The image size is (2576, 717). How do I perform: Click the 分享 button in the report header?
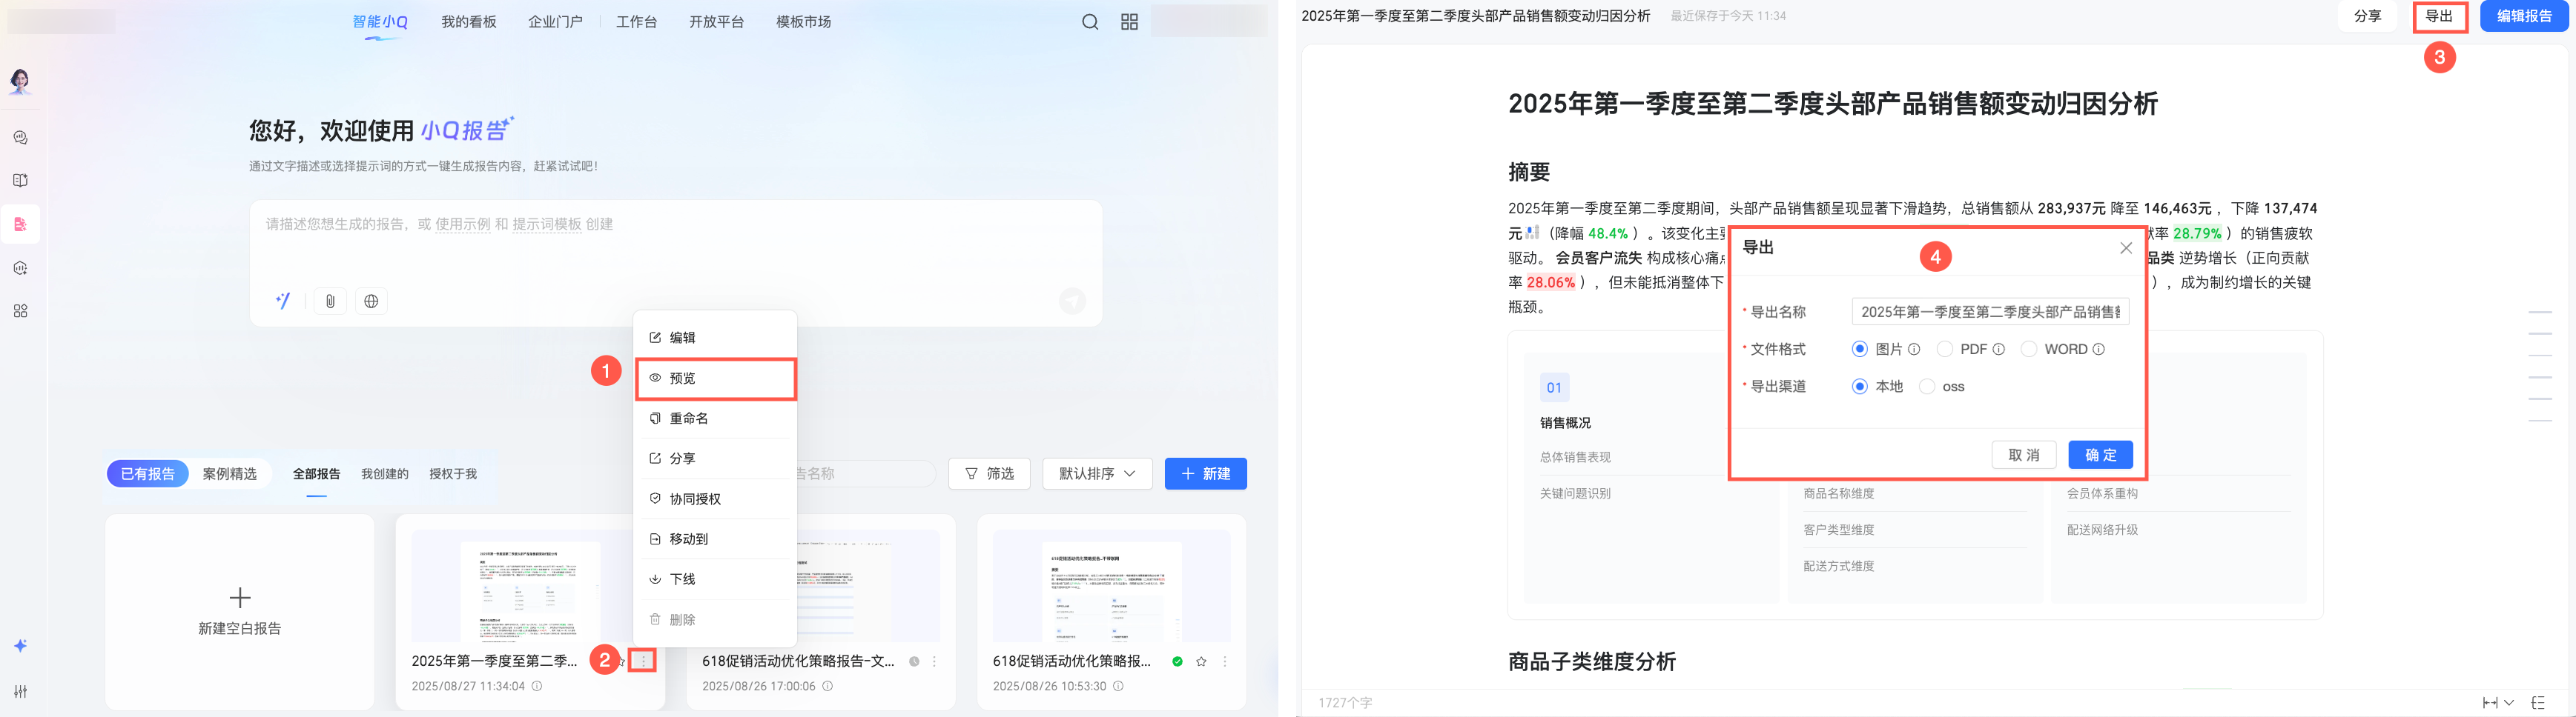[2367, 16]
